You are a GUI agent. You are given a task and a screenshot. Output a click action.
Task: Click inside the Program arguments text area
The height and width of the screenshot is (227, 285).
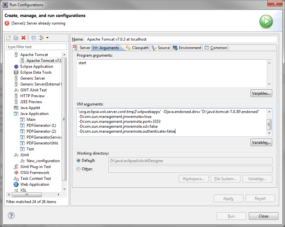click(x=172, y=73)
